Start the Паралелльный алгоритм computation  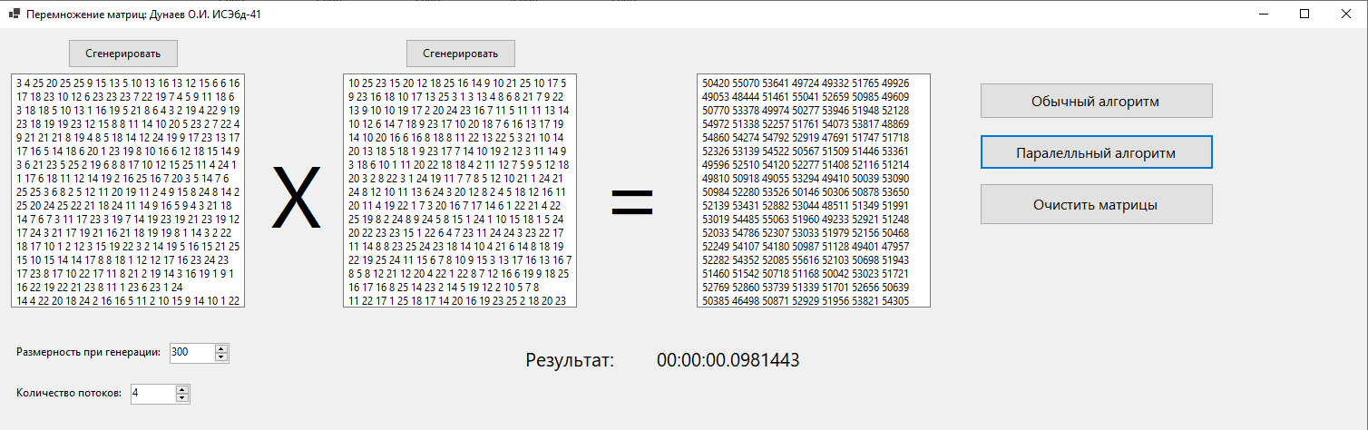(1096, 152)
